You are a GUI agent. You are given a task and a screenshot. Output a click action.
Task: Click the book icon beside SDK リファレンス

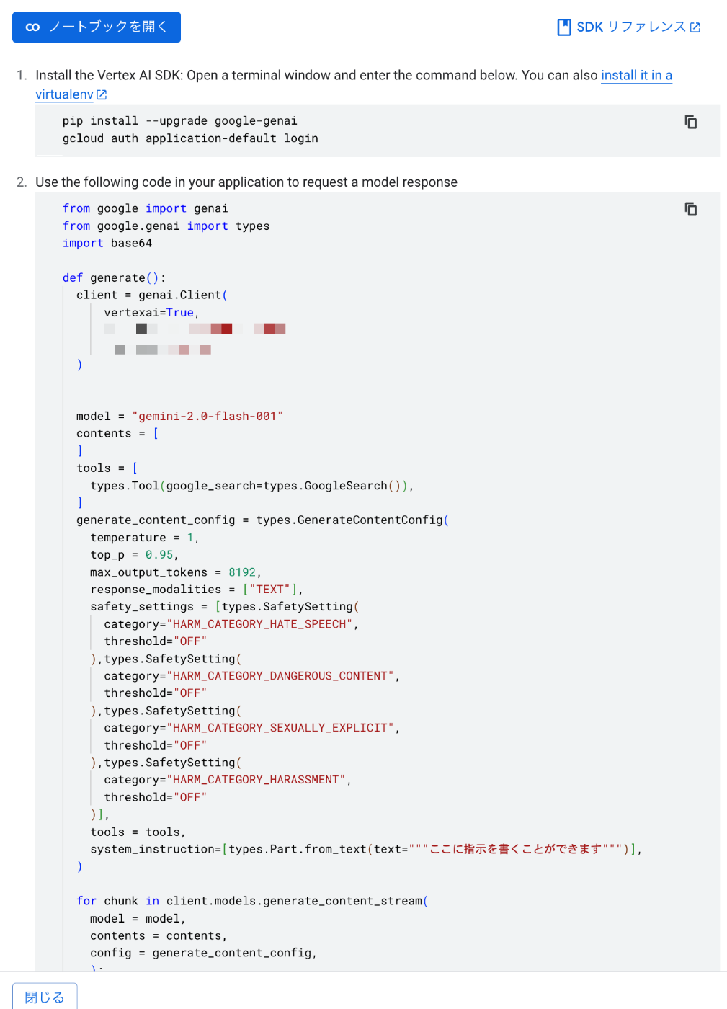click(x=564, y=27)
